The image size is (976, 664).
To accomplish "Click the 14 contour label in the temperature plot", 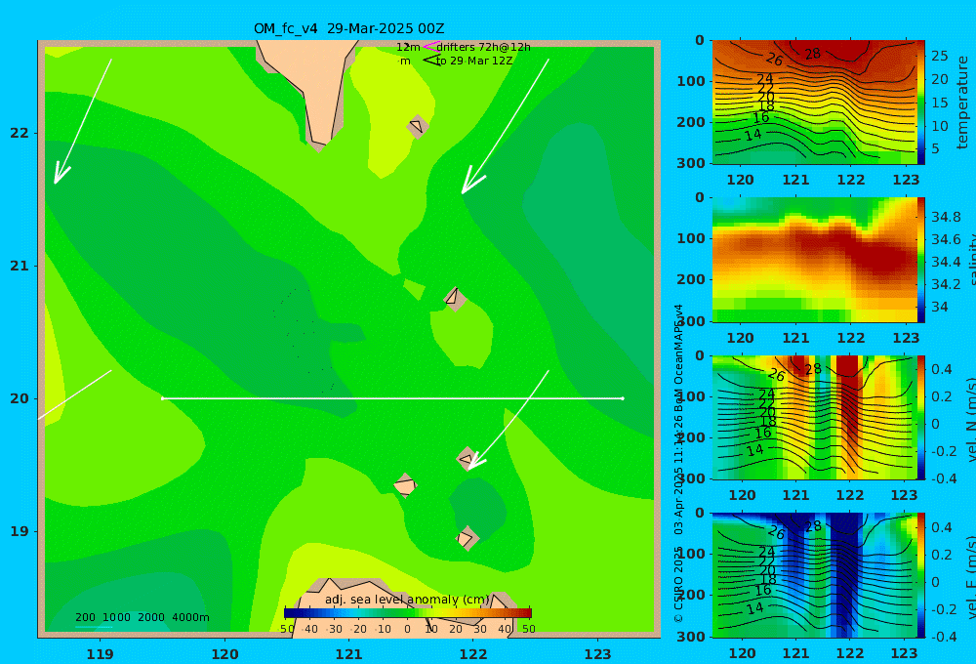I will point(753,134).
